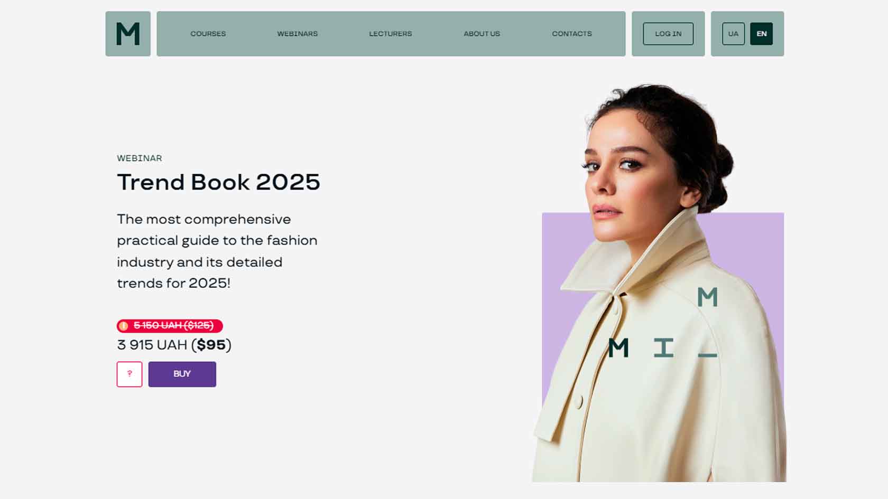
Task: Click the lone M letter on the coat shoulder
Action: pos(707,297)
